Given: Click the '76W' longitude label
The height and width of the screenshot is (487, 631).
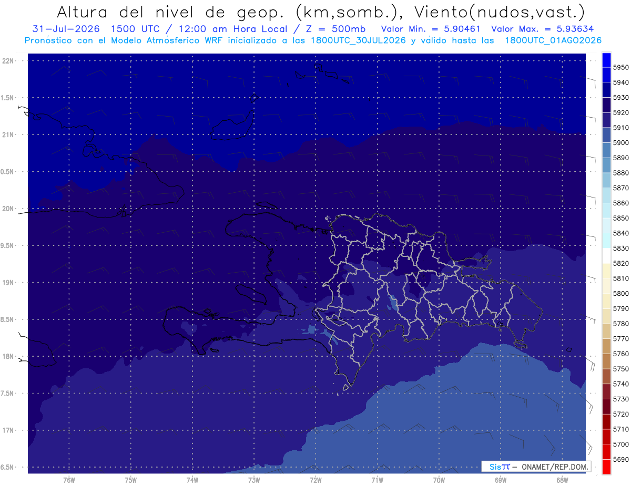Looking at the screenshot, I should (69, 480).
